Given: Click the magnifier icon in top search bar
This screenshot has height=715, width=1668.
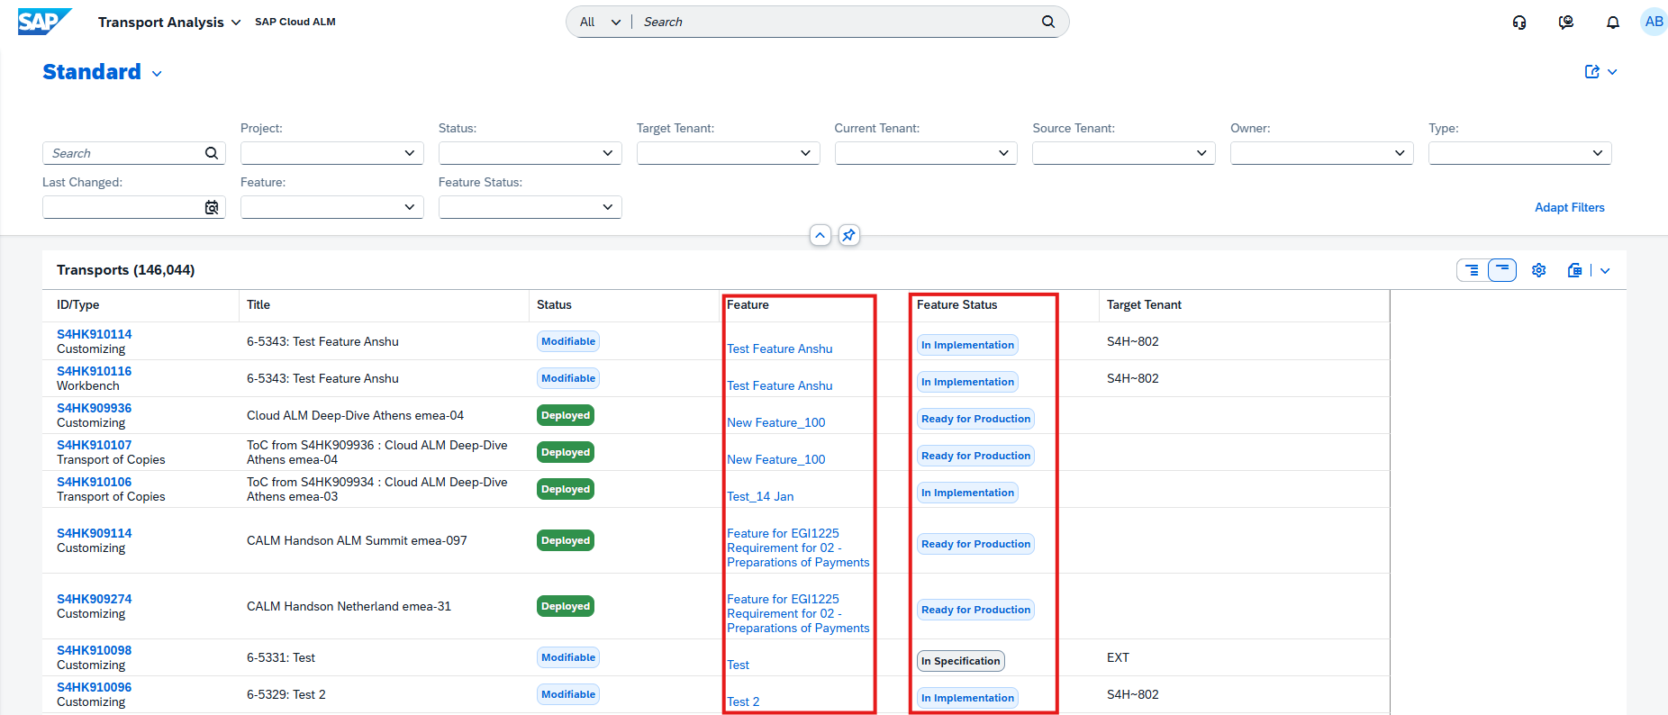Looking at the screenshot, I should 1048,22.
